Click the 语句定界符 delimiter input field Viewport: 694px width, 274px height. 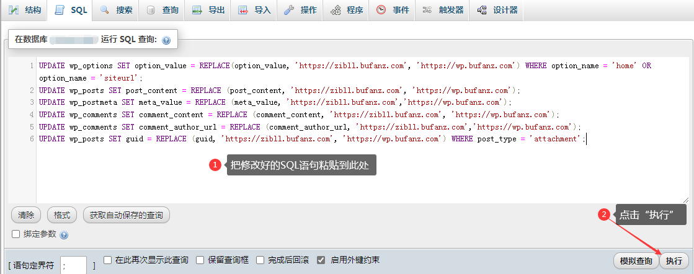click(74, 265)
